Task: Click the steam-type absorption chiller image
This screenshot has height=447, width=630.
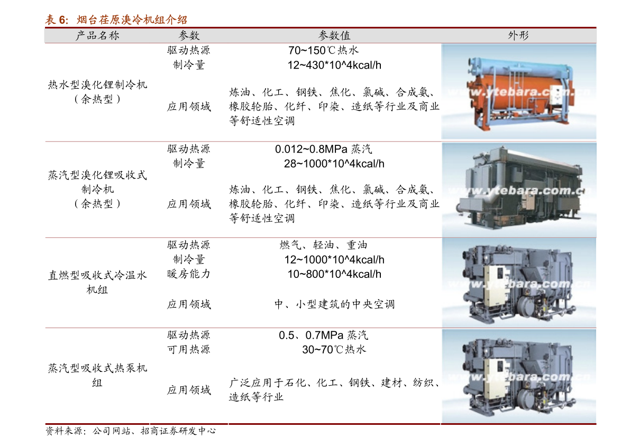Action: [x=519, y=189]
